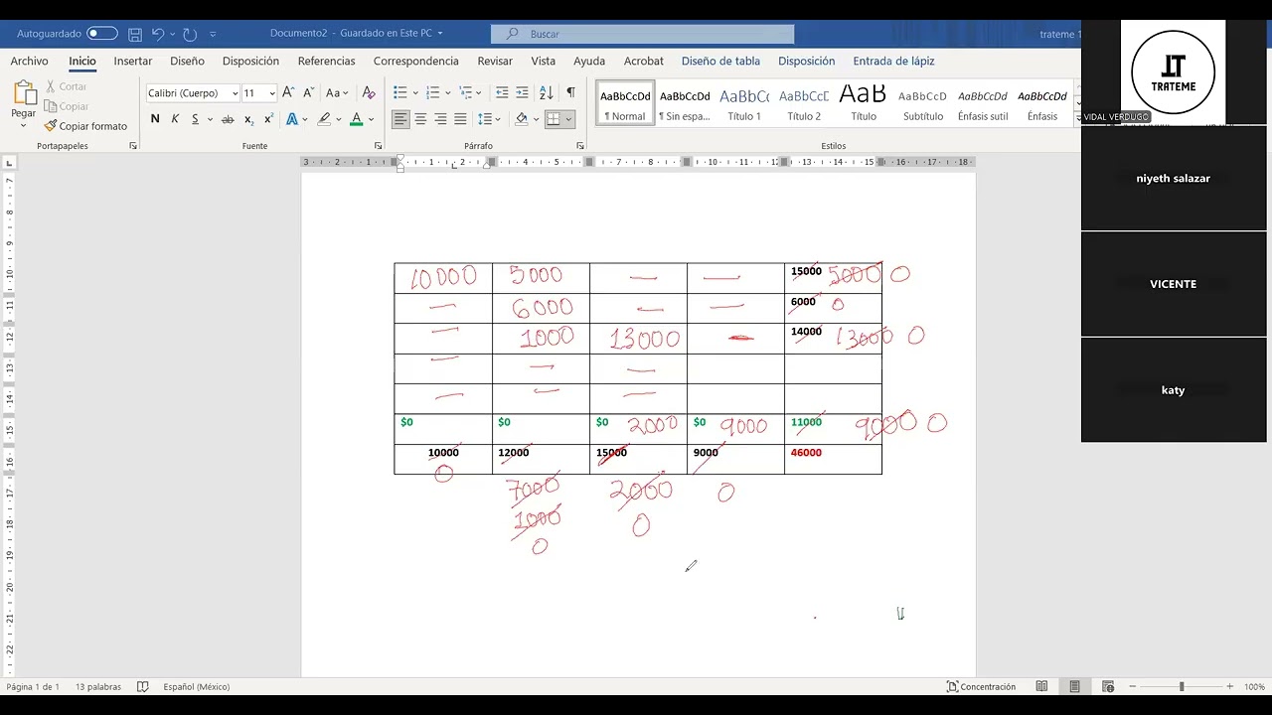
Task: Open the Archivo menu
Action: pos(29,61)
